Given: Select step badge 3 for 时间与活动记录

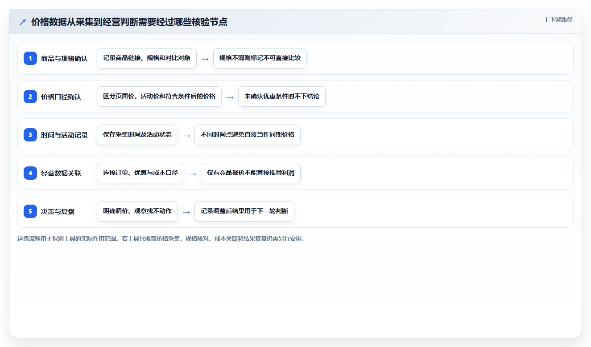Looking at the screenshot, I should click(x=30, y=135).
